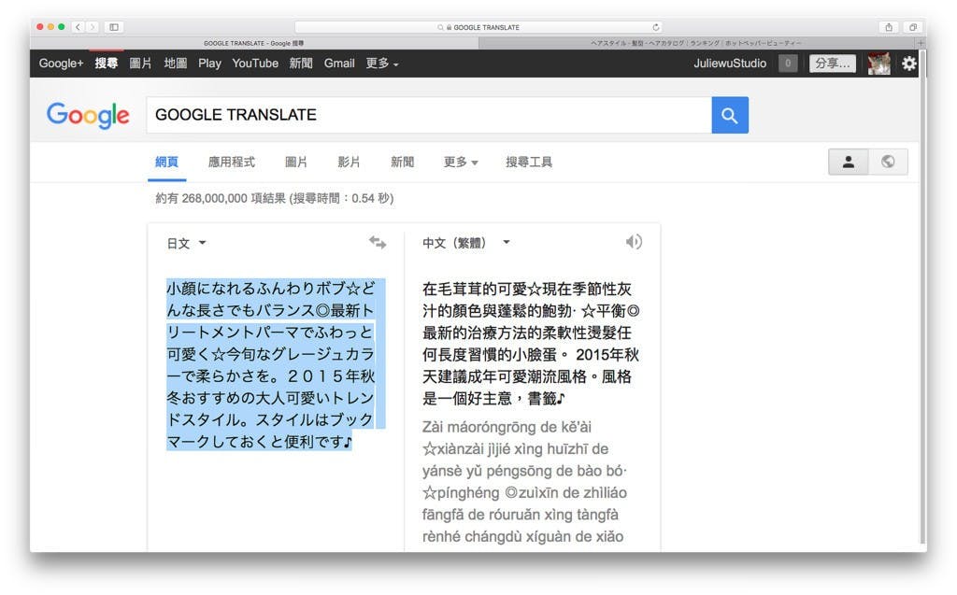957x595 pixels.
Task: Go back with Safari's back arrow
Action: 79,27
